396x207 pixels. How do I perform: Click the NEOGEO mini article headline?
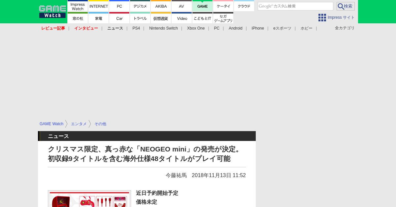pos(146,154)
